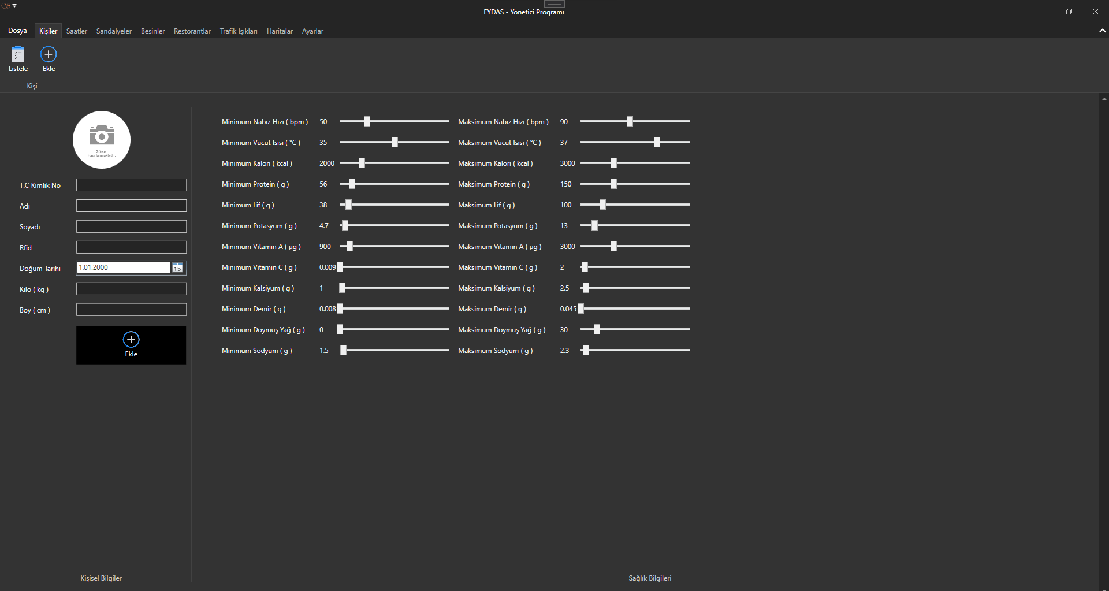This screenshot has height=591, width=1109.
Task: Click the camera photo placeholder
Action: 102,140
